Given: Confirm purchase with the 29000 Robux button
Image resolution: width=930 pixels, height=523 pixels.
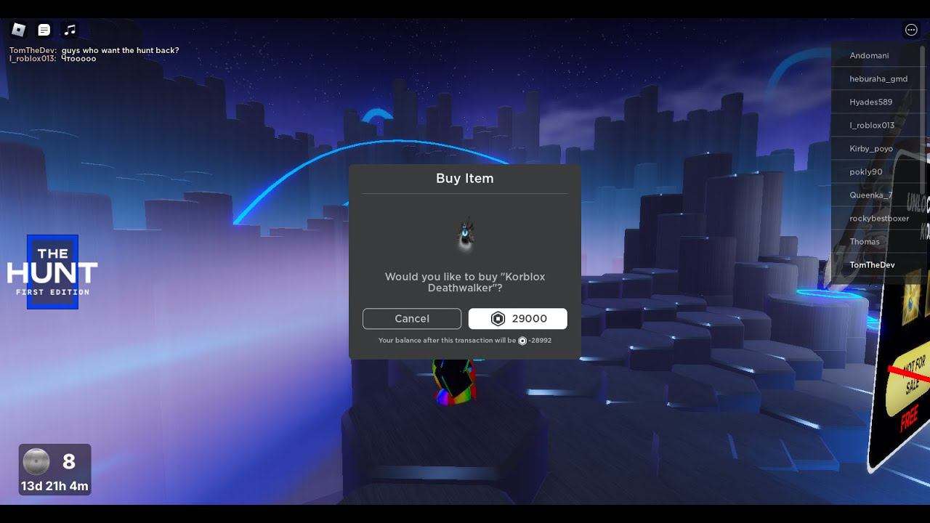Looking at the screenshot, I should pyautogui.click(x=517, y=318).
